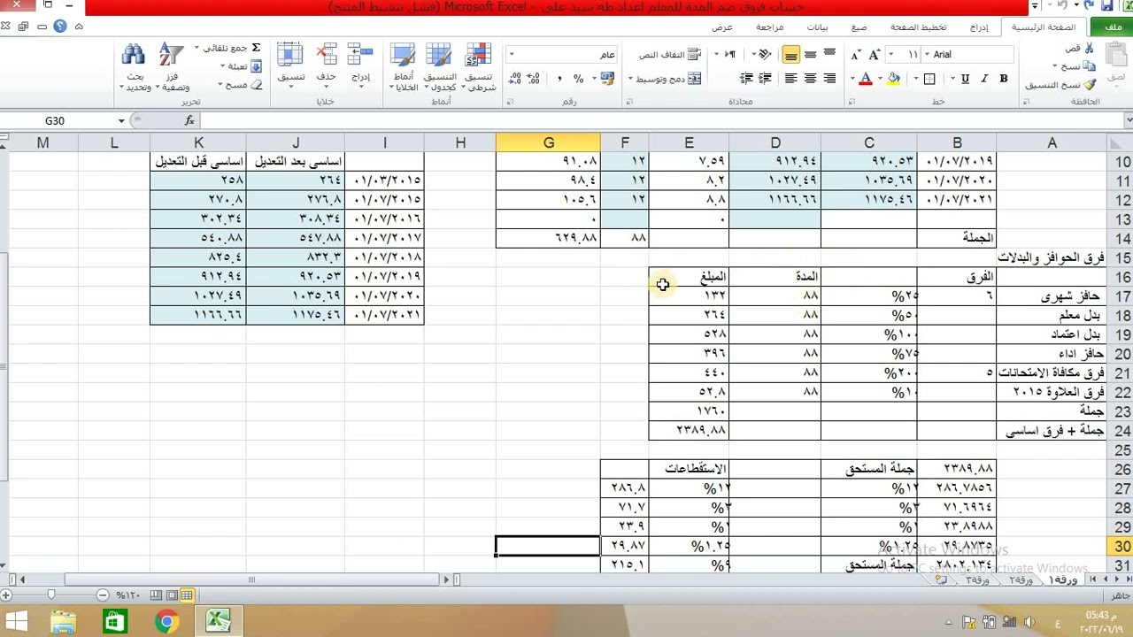
Task: Click the accounting currency format icon
Action: coord(605,79)
